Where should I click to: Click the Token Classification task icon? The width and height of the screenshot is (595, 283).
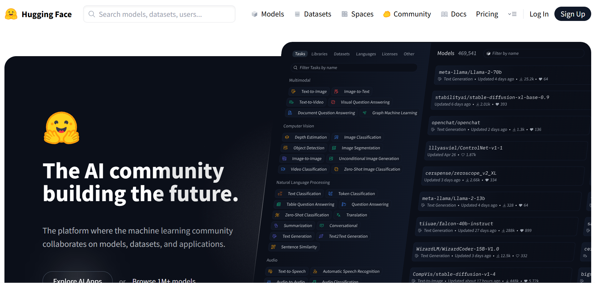tap(330, 194)
